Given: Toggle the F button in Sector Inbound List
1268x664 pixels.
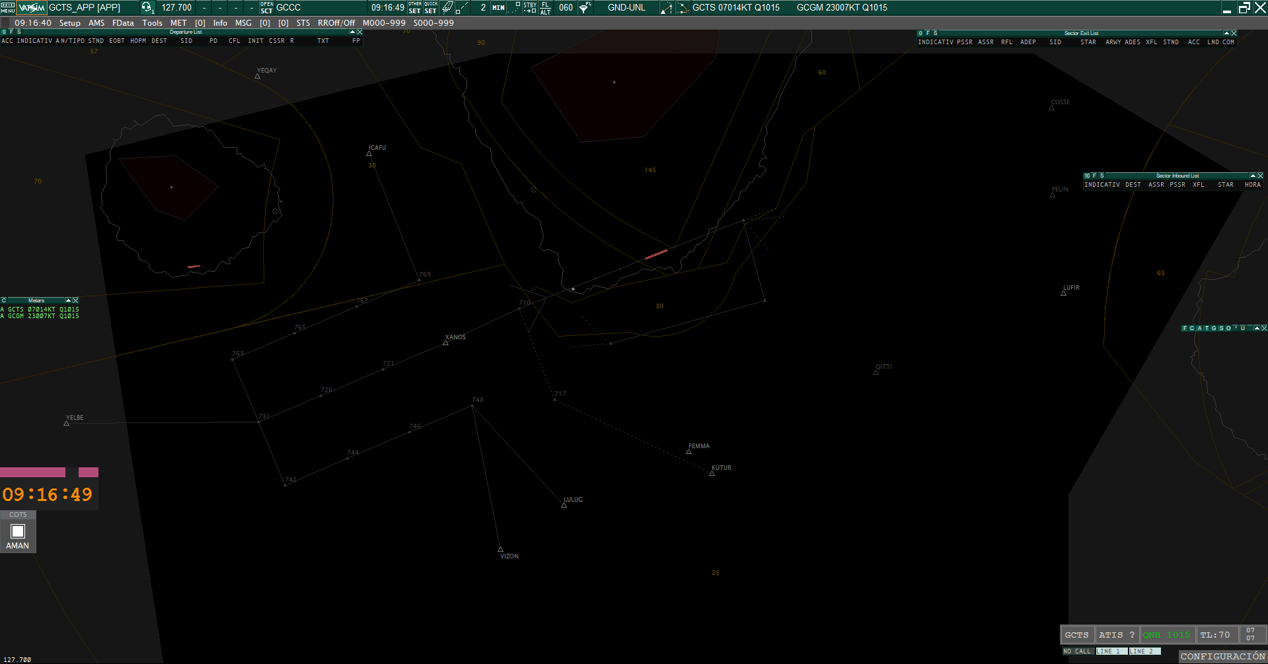Looking at the screenshot, I should [1094, 176].
